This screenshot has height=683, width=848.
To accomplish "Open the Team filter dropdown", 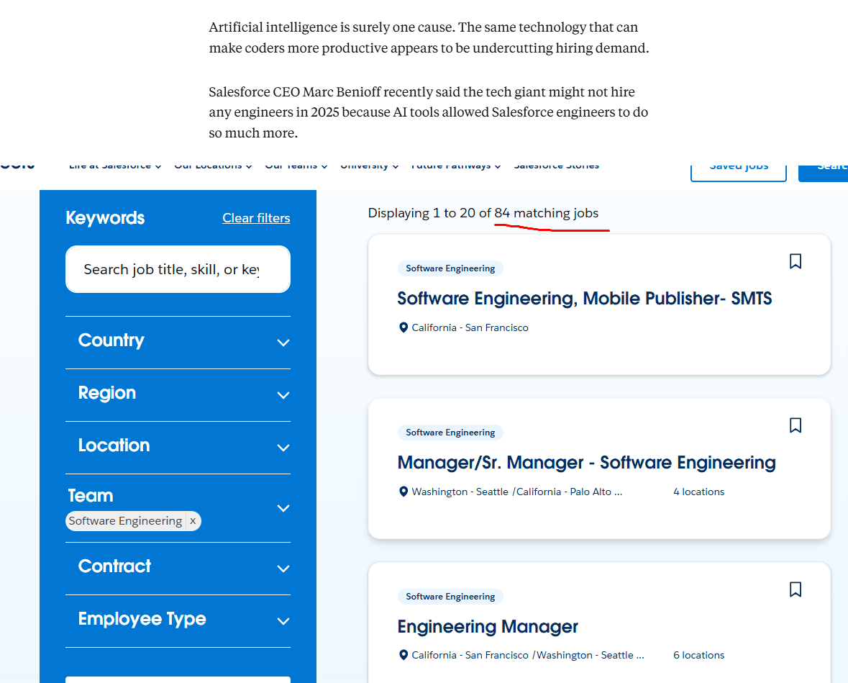I will coord(283,508).
